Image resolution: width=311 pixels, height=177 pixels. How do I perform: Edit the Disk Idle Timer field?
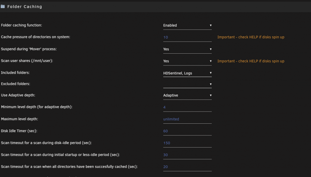point(187,131)
